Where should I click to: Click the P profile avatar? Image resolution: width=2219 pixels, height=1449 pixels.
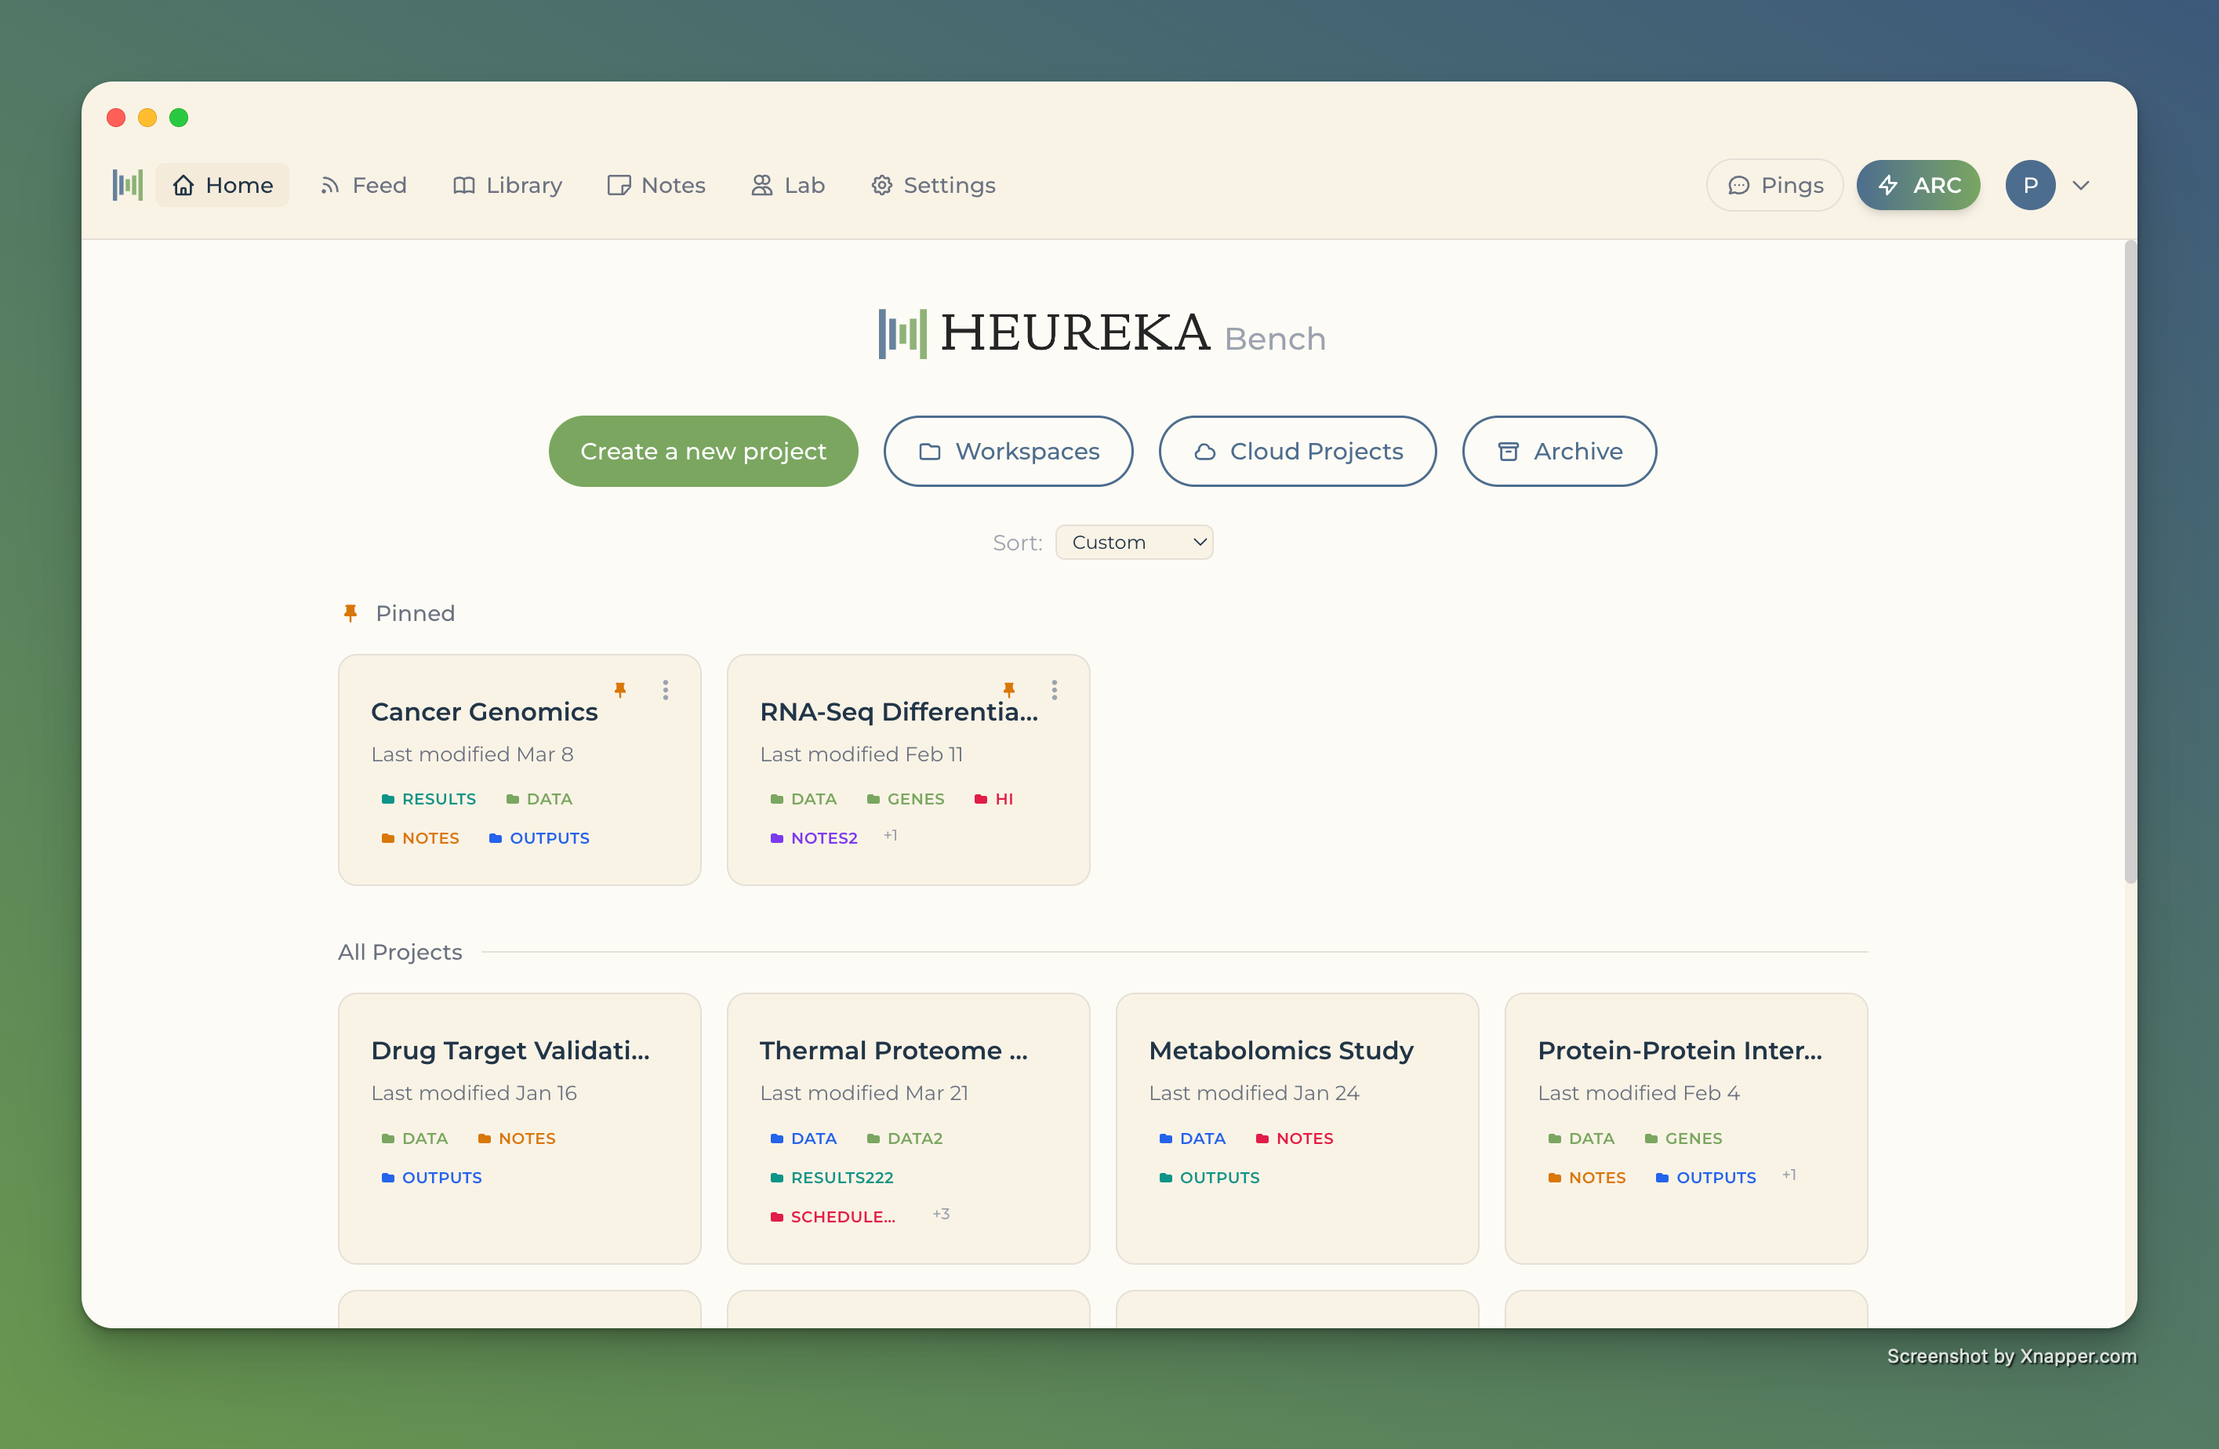(x=2030, y=184)
